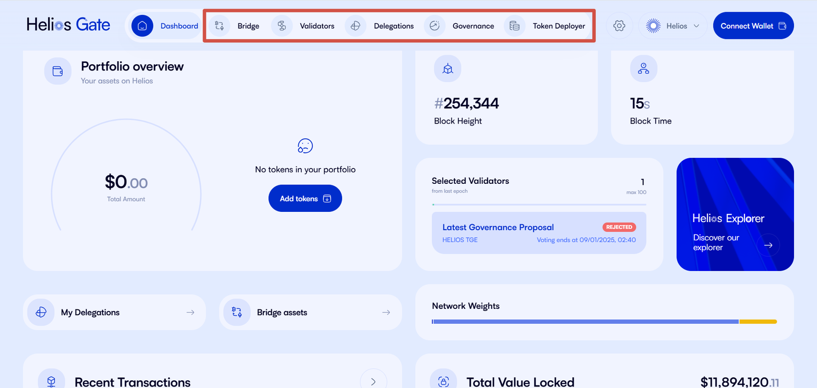
Task: Click the Validators icon in navigation
Action: pos(282,26)
